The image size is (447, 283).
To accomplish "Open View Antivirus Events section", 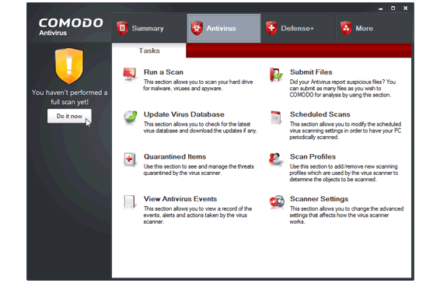I will [x=180, y=199].
